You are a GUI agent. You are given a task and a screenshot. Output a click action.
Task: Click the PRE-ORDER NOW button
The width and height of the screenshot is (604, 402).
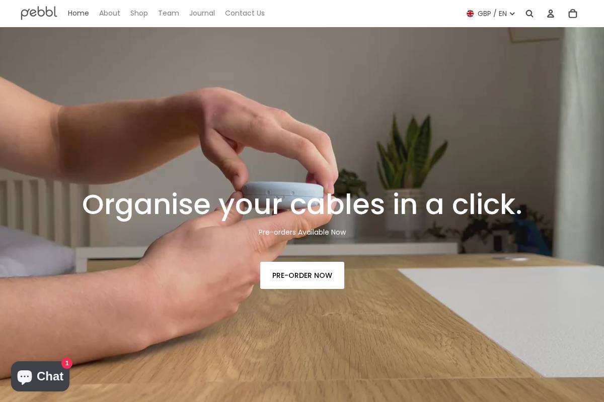tap(302, 275)
